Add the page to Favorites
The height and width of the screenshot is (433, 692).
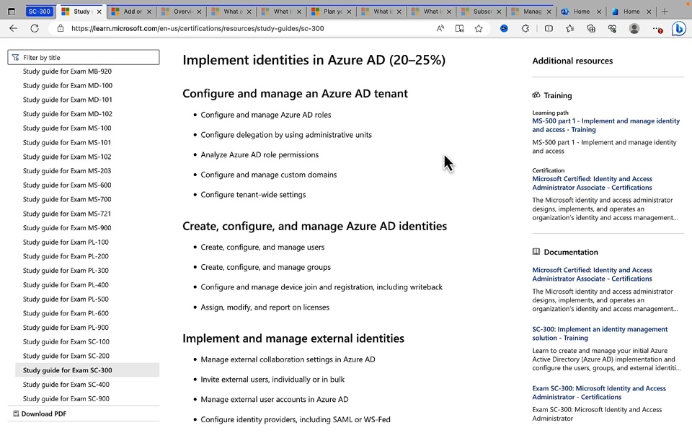click(480, 29)
